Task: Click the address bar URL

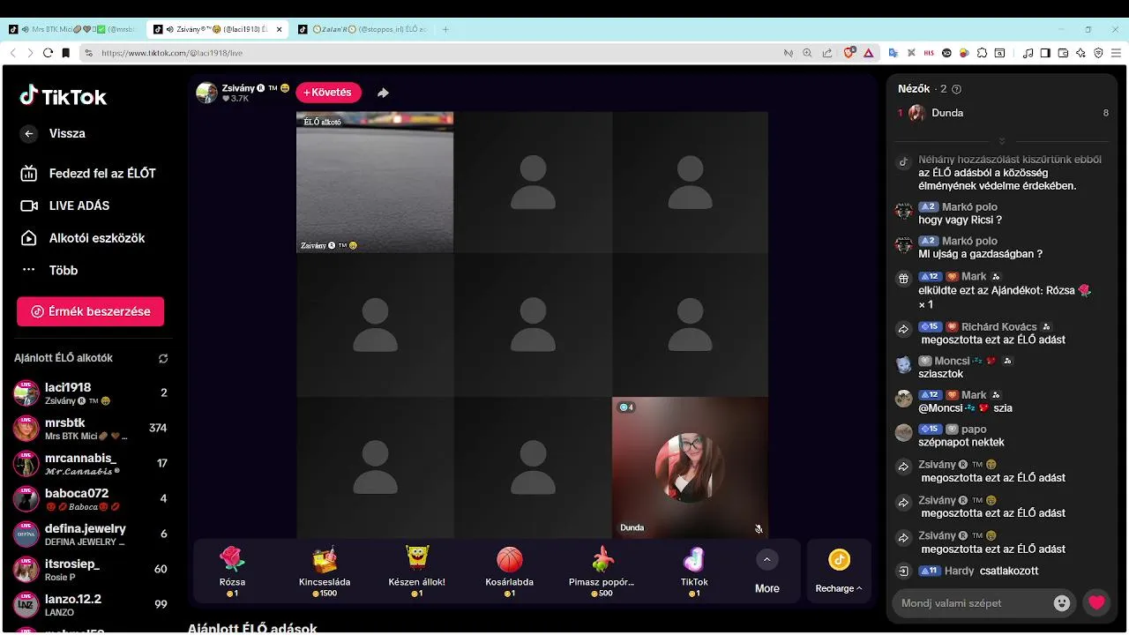Action: pos(172,53)
